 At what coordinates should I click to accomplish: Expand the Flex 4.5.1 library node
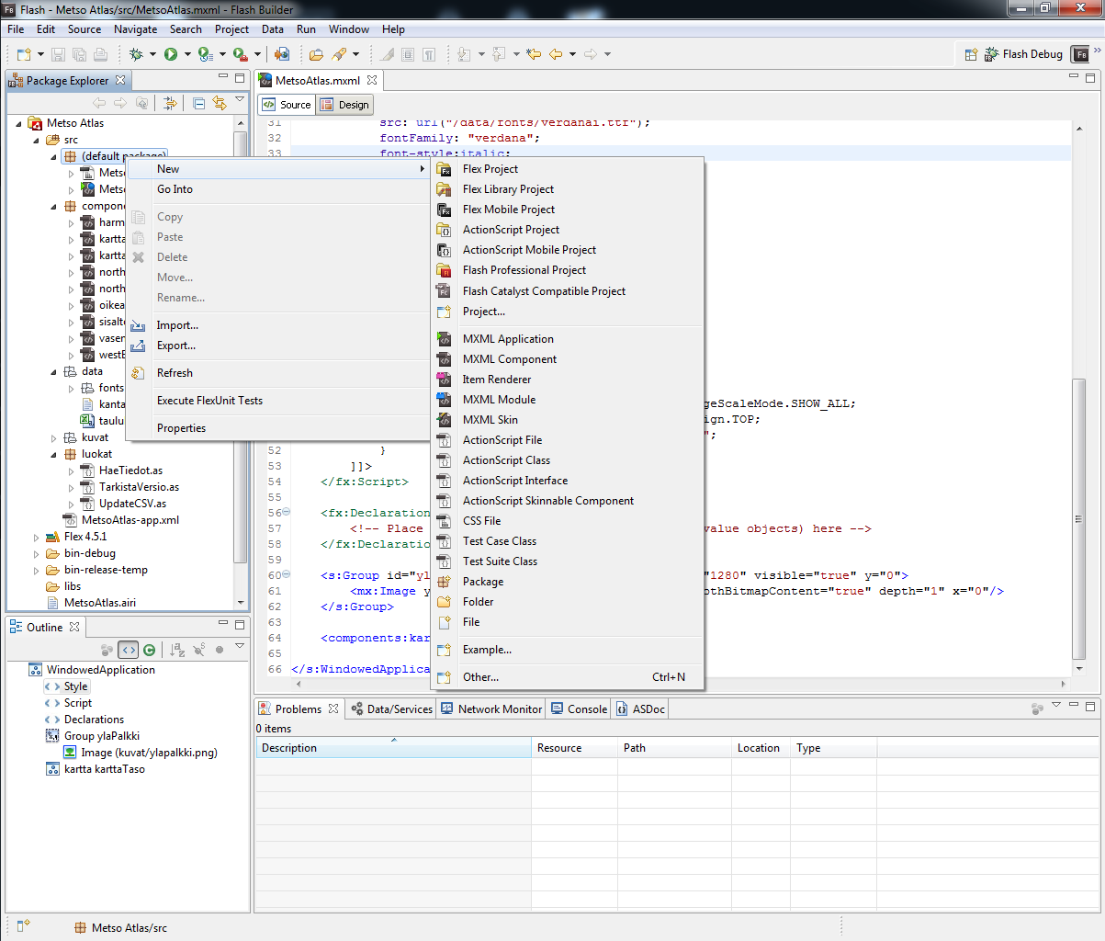pos(37,538)
